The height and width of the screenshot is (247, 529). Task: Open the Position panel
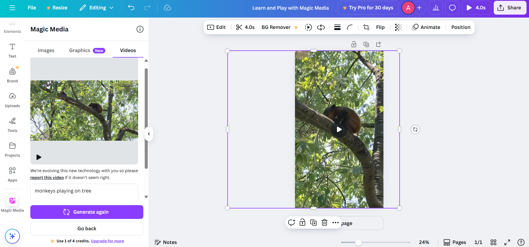pos(461,27)
